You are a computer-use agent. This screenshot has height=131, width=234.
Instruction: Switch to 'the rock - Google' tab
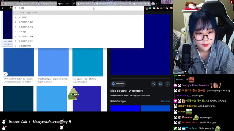pyautogui.click(x=29, y=4)
